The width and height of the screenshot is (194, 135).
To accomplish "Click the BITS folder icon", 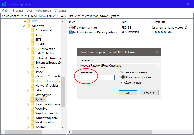I will click(x=32, y=40).
